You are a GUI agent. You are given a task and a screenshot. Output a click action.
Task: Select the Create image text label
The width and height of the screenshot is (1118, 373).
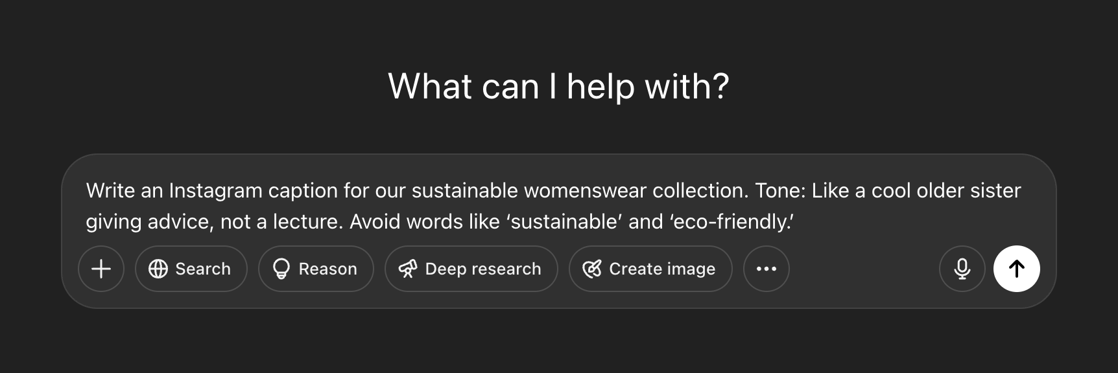(662, 269)
